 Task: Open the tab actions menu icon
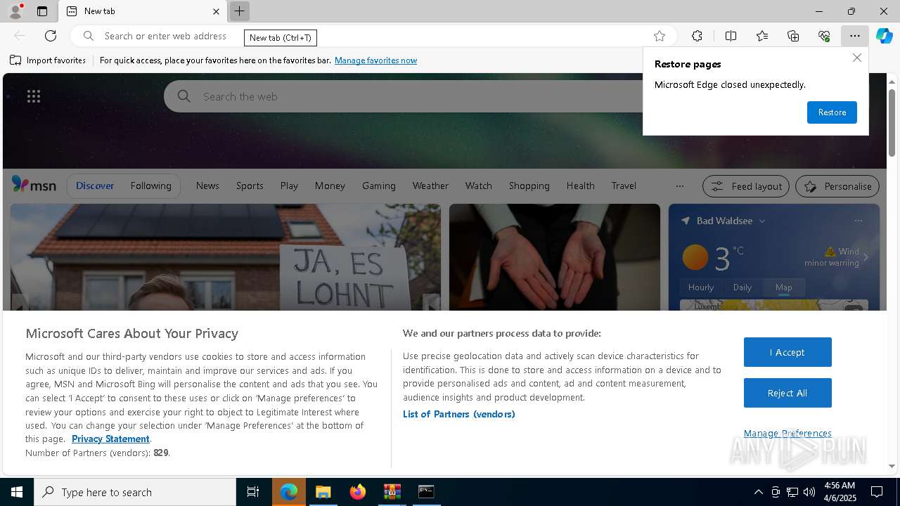(42, 11)
